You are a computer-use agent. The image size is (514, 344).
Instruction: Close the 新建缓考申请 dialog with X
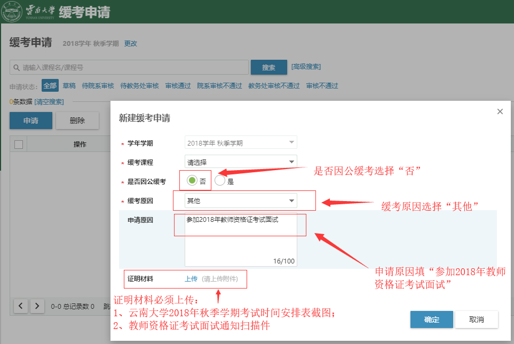pos(500,111)
